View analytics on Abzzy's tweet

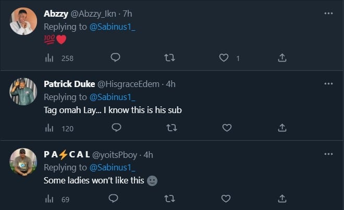coord(50,58)
